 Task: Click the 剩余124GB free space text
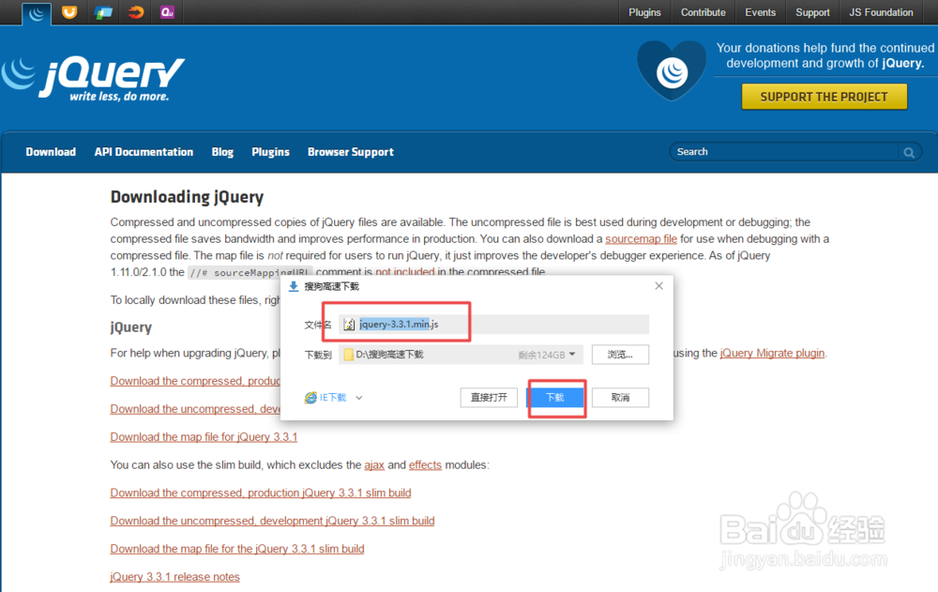tap(541, 355)
